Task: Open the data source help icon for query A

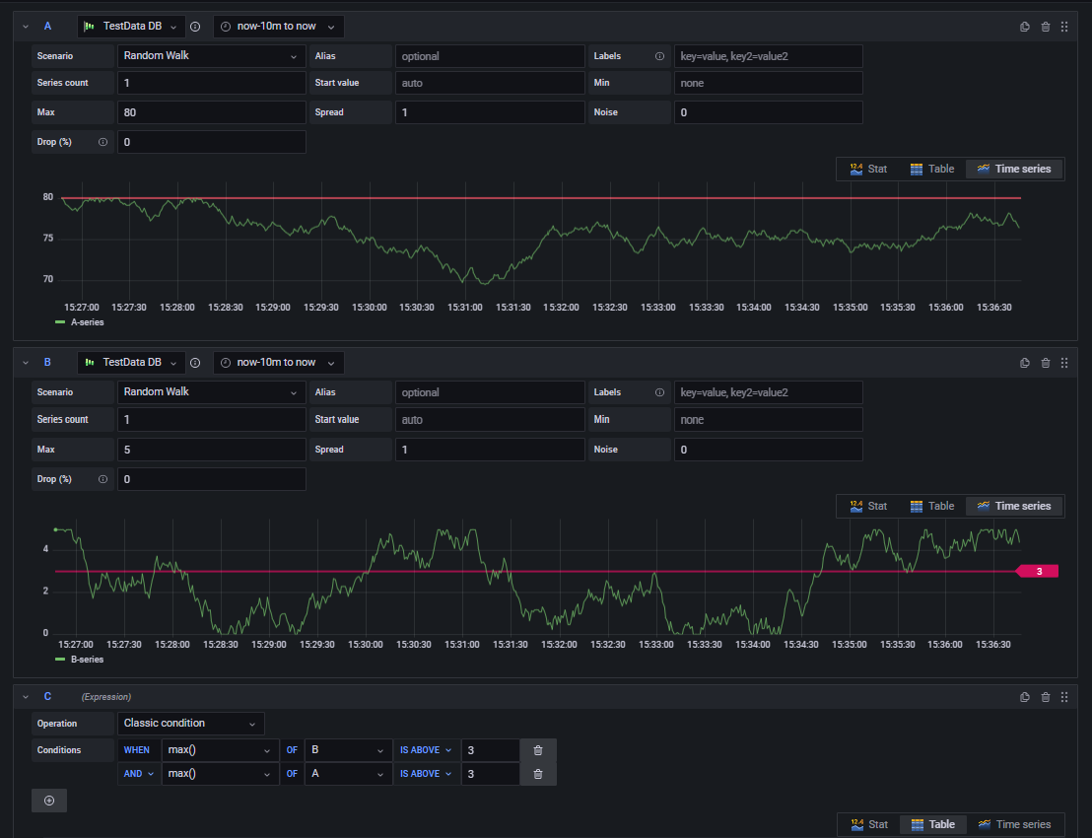Action: point(196,27)
